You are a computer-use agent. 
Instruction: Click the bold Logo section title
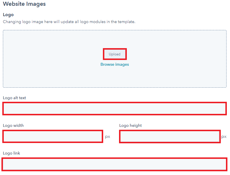[x=8, y=15]
